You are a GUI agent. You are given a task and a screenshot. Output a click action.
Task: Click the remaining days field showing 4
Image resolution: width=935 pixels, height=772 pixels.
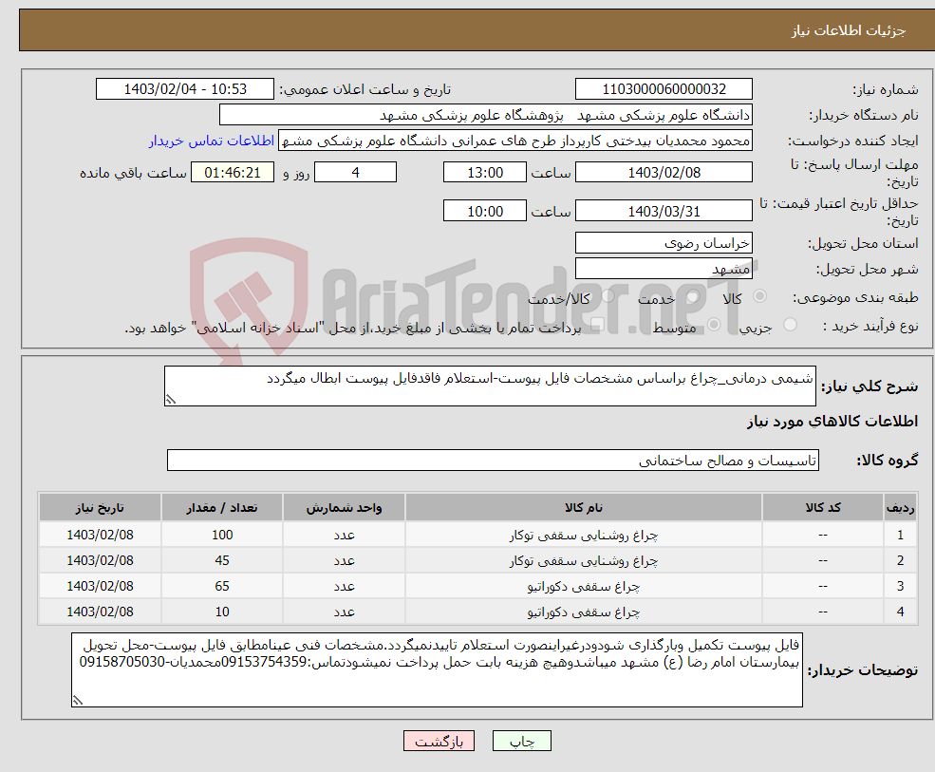point(355,173)
